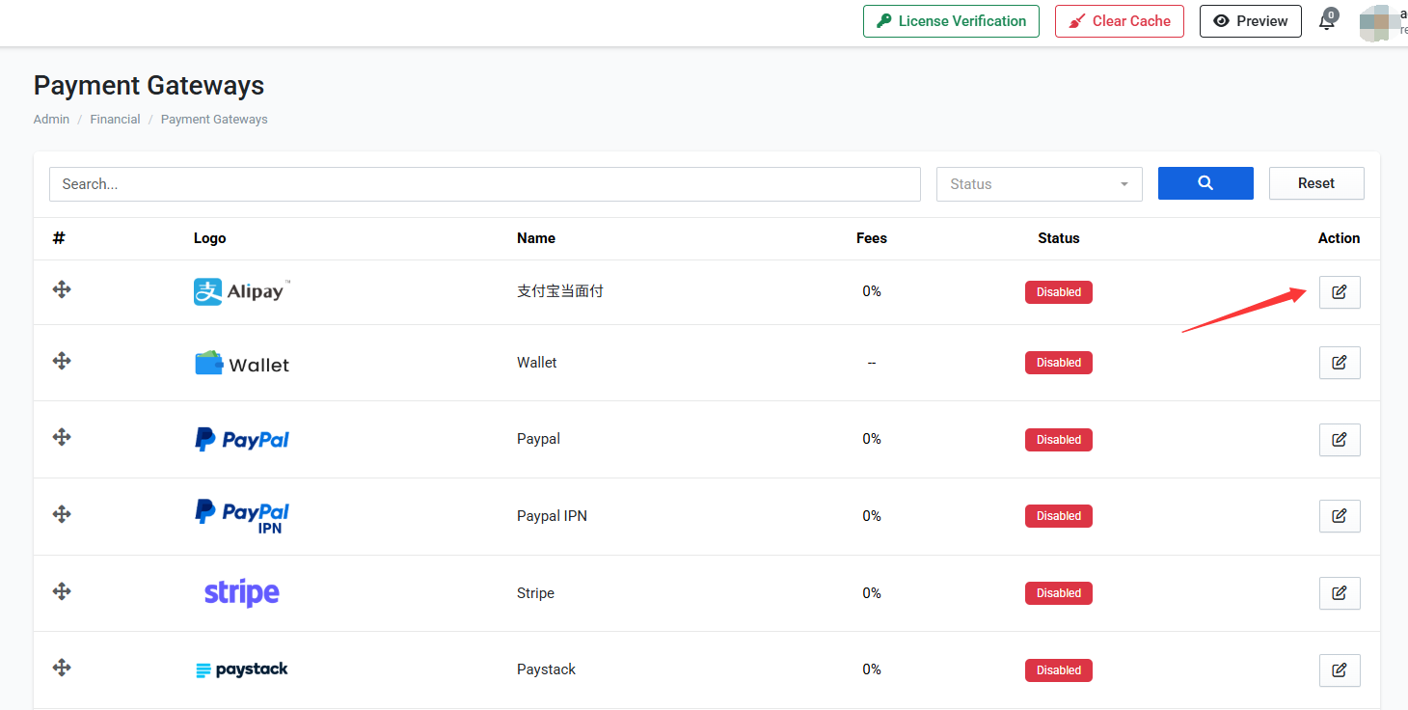This screenshot has height=710, width=1408.
Task: Click the Wallet name cell
Action: [x=537, y=363]
